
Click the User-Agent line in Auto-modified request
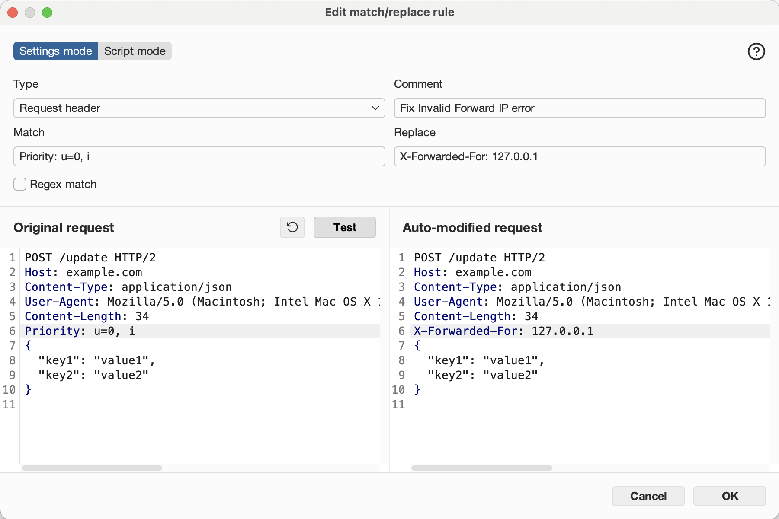pyautogui.click(x=592, y=302)
